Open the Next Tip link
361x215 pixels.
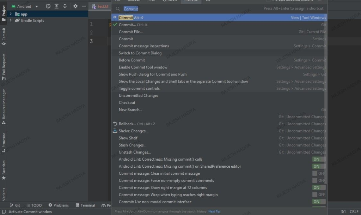pos(214,211)
